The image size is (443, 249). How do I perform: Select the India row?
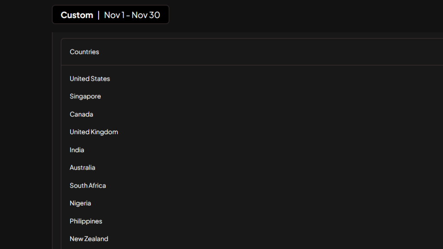tap(77, 150)
